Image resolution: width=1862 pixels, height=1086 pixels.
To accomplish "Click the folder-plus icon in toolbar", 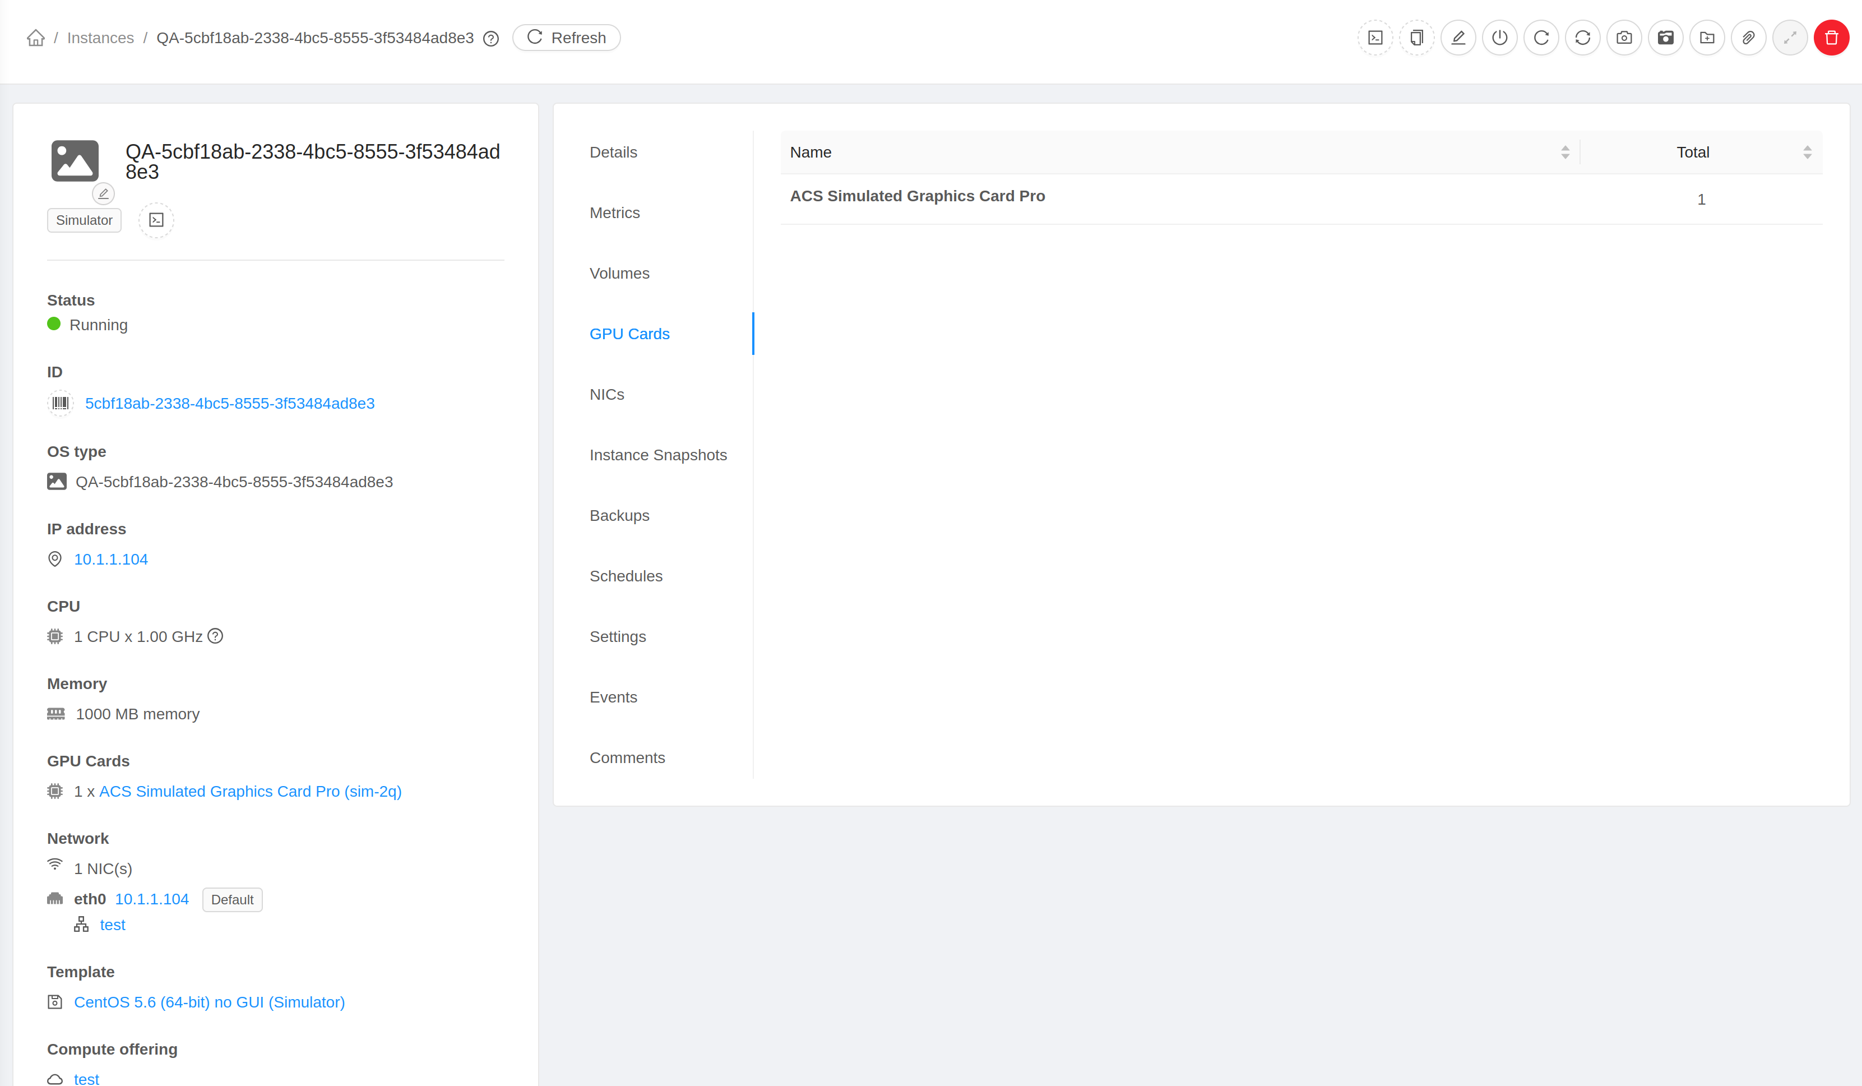I will [1707, 38].
